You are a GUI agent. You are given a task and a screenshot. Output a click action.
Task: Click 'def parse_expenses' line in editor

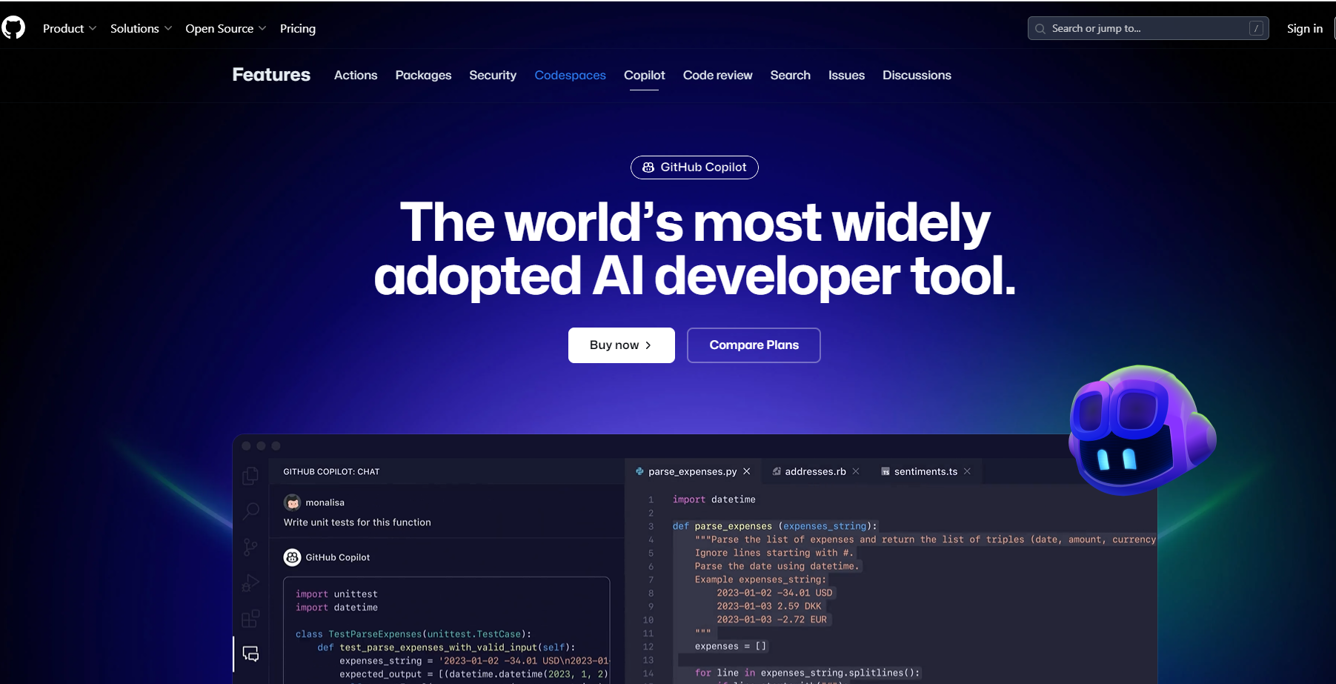(x=775, y=526)
